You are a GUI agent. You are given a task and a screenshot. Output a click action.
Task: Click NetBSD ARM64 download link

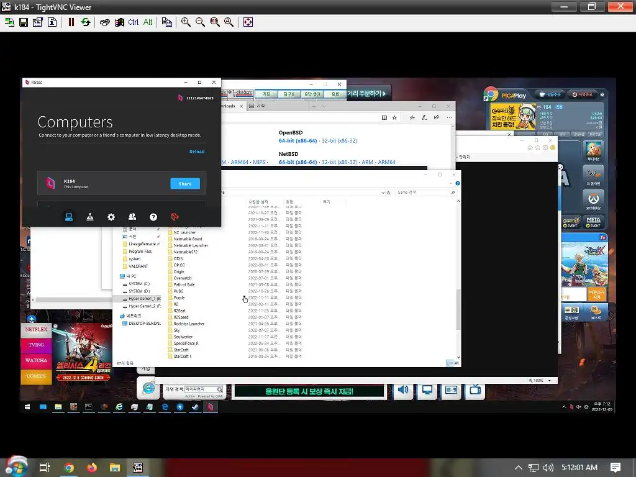pyautogui.click(x=386, y=162)
